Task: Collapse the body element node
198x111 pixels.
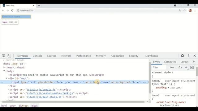Action: pyautogui.click(x=4, y=71)
